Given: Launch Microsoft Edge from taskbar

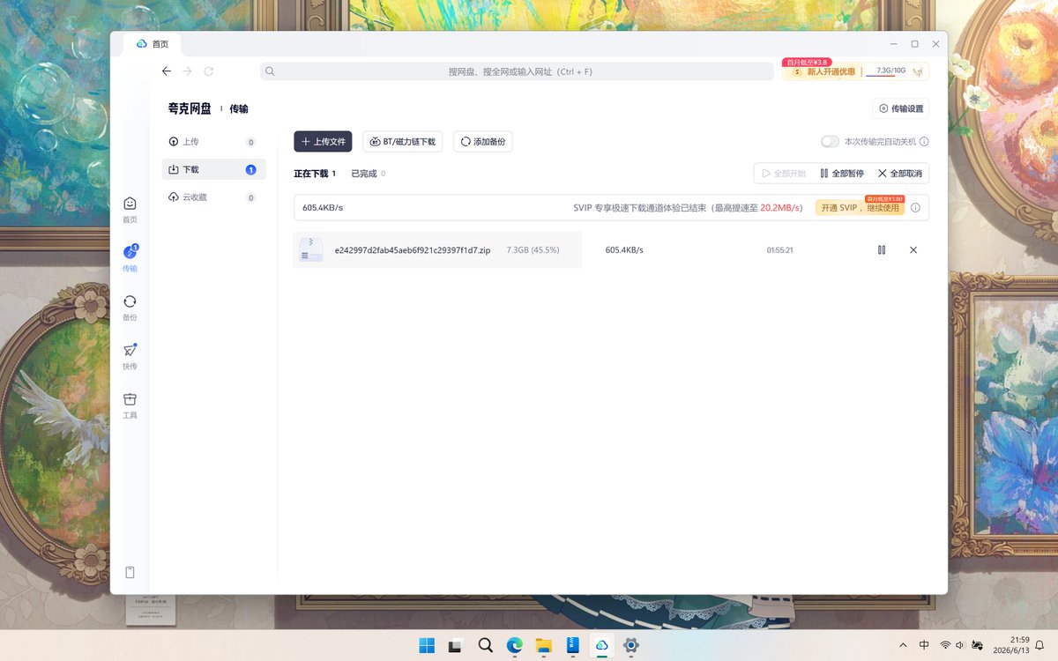Looking at the screenshot, I should point(515,645).
